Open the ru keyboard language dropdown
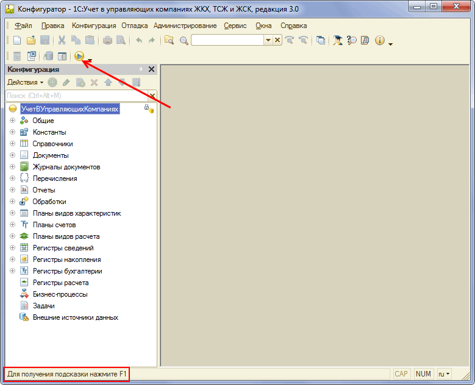The width and height of the screenshot is (475, 385). click(x=444, y=374)
